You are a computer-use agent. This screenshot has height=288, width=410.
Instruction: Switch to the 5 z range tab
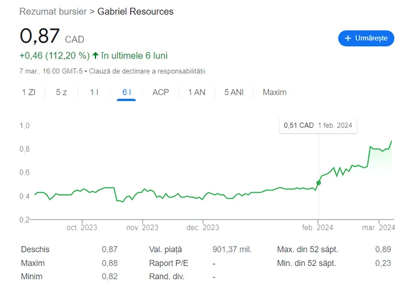click(x=61, y=92)
